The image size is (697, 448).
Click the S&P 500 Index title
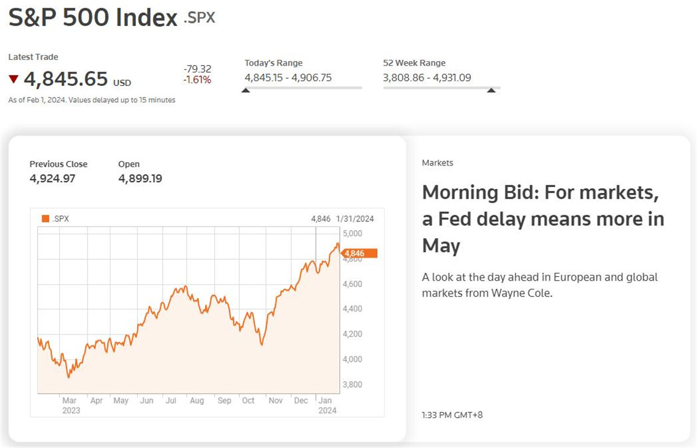(93, 18)
